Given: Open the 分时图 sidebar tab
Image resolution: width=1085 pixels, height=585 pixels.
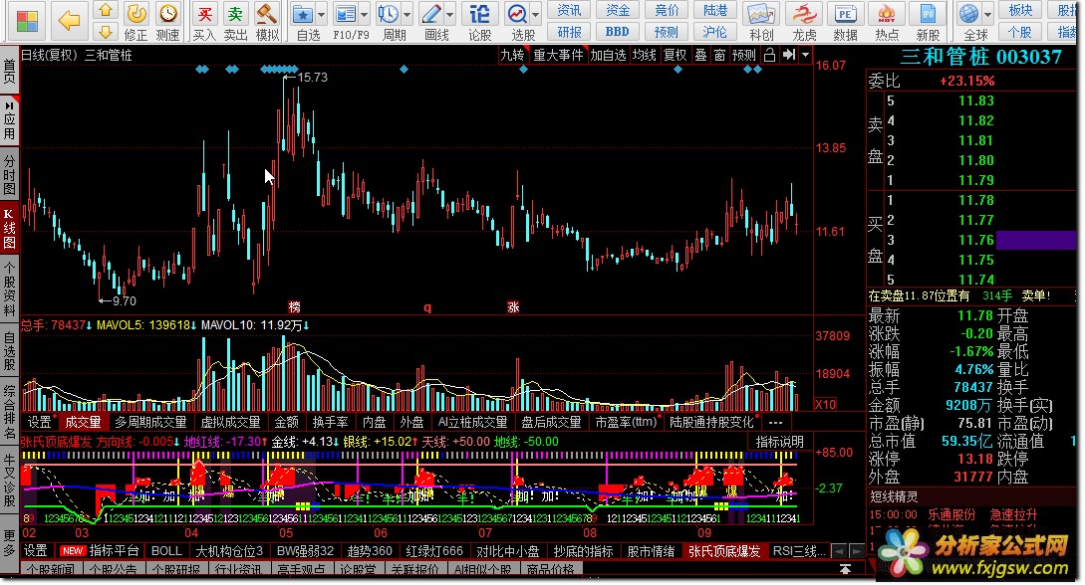Looking at the screenshot, I should [9, 175].
